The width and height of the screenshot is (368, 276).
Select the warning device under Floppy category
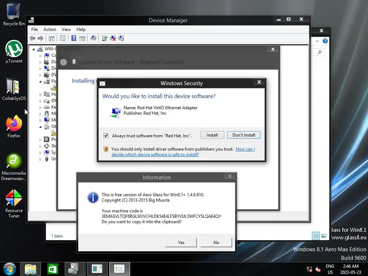[54, 88]
